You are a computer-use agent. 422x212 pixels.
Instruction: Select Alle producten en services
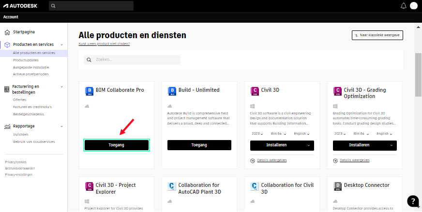pyautogui.click(x=34, y=53)
